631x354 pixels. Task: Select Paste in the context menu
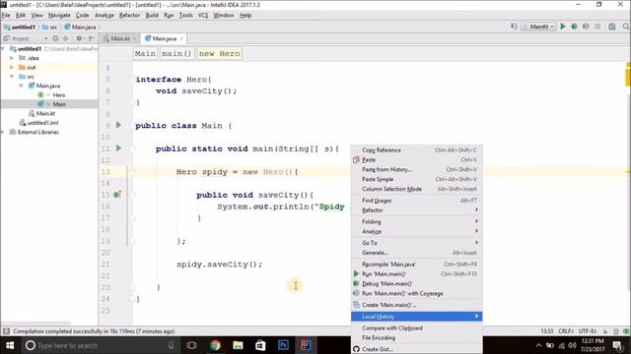point(416,159)
